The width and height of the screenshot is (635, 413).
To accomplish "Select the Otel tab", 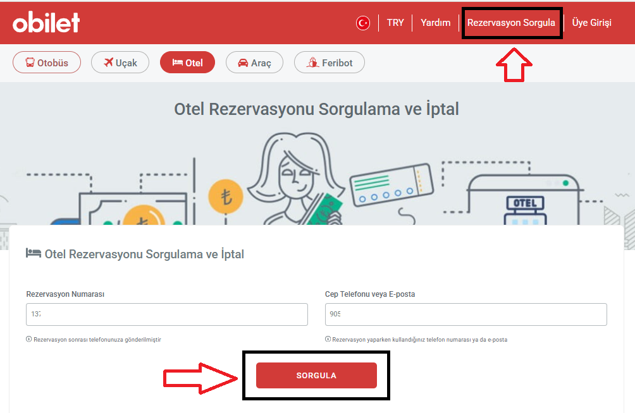I will (x=187, y=63).
